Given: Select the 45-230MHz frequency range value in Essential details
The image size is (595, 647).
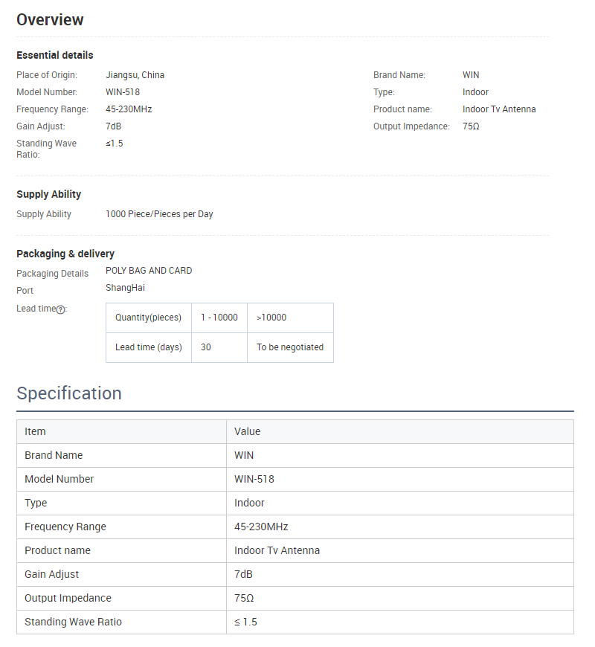Looking at the screenshot, I should coord(129,109).
